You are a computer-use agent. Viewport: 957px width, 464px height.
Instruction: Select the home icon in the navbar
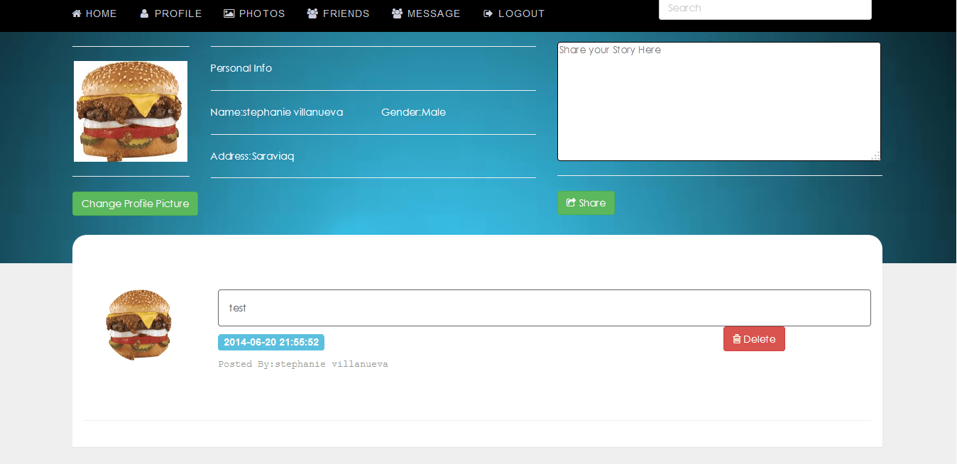point(76,13)
